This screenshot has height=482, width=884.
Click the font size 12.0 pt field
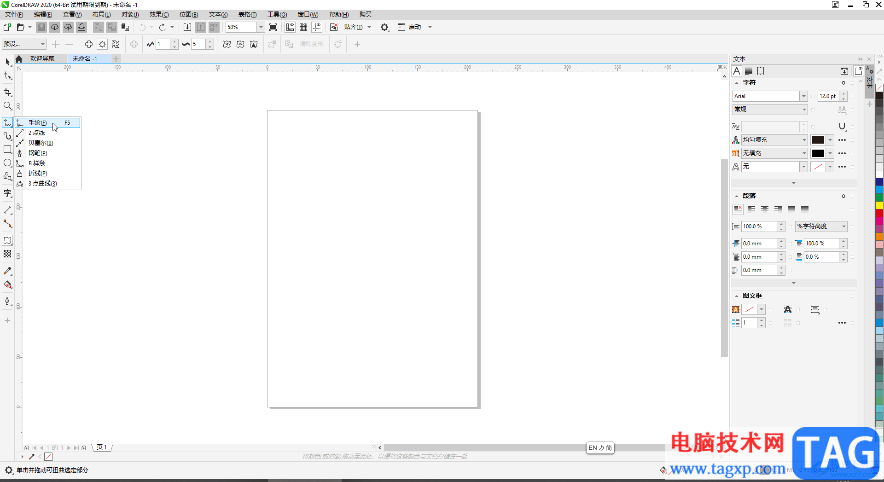(828, 96)
